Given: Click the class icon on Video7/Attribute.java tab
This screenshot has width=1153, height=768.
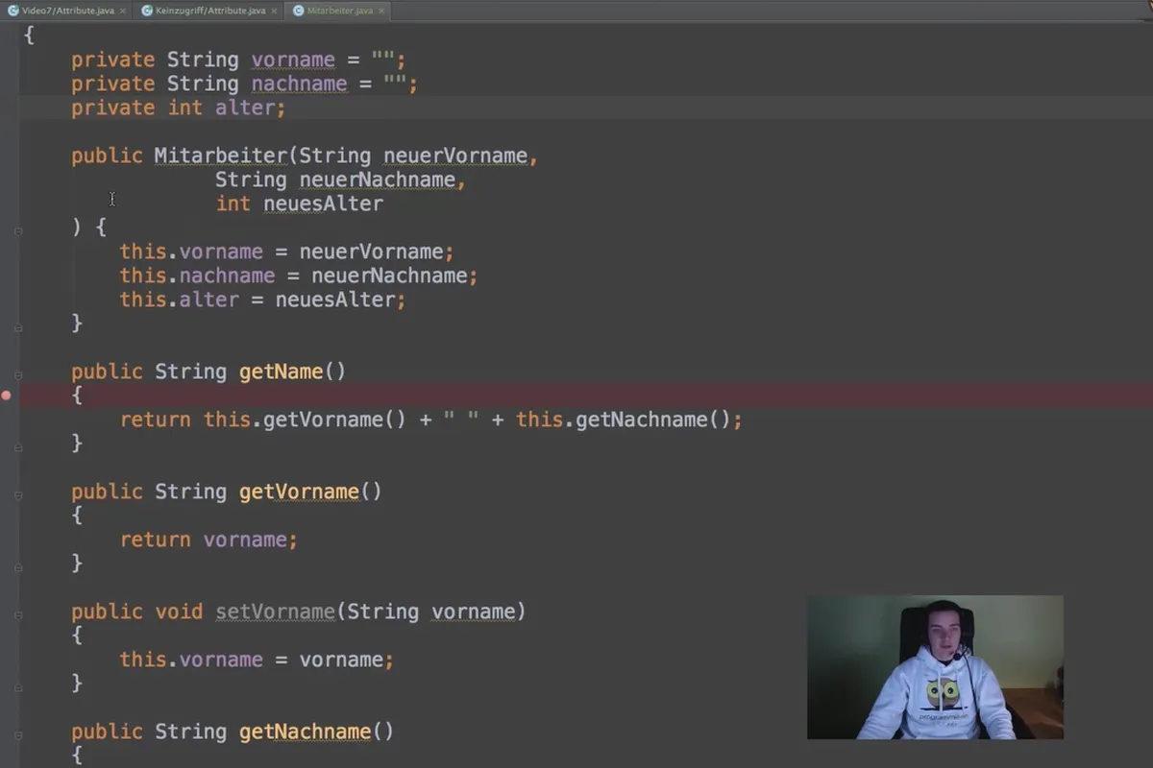Looking at the screenshot, I should (13, 11).
